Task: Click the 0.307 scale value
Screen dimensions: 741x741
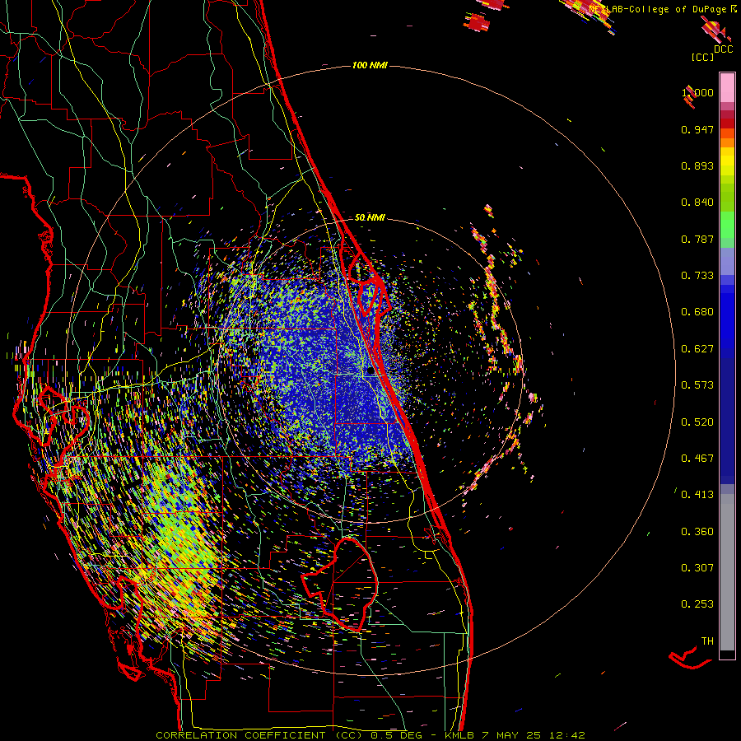Action: (x=697, y=568)
